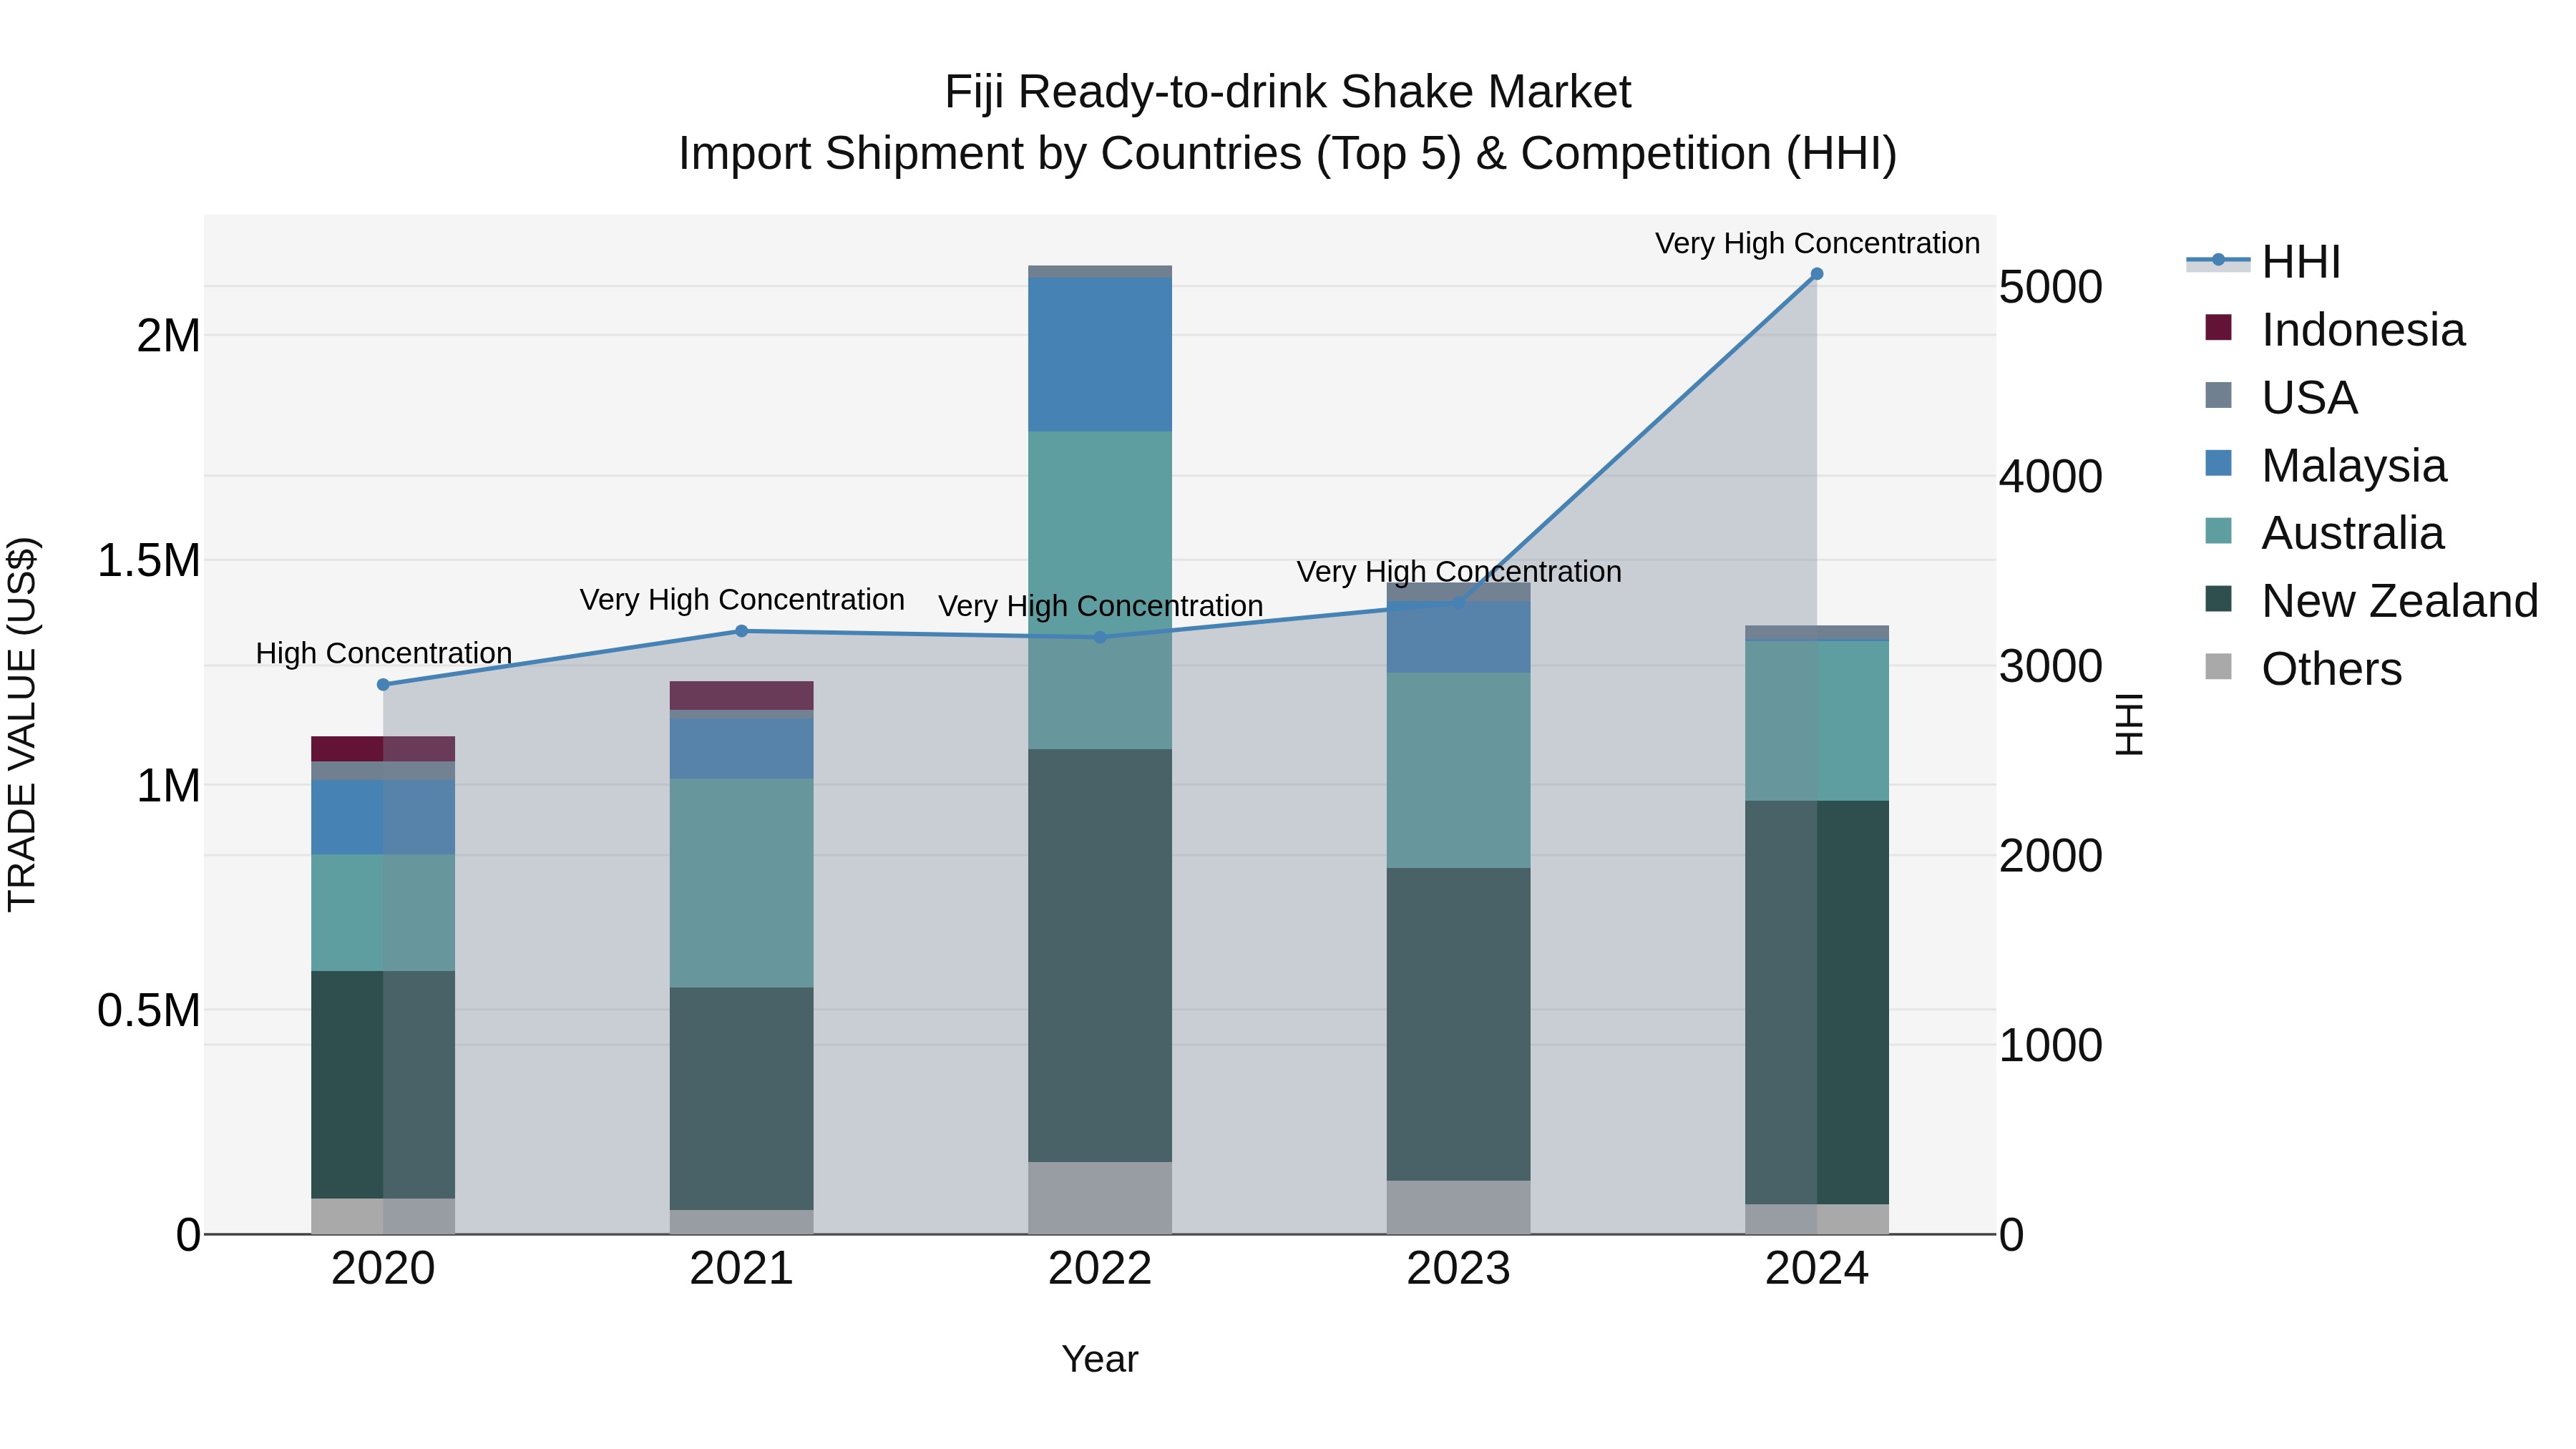Viewport: 2576px width, 1449px height.
Task: Click the 2020 Malaysia bar segment
Action: 383,818
